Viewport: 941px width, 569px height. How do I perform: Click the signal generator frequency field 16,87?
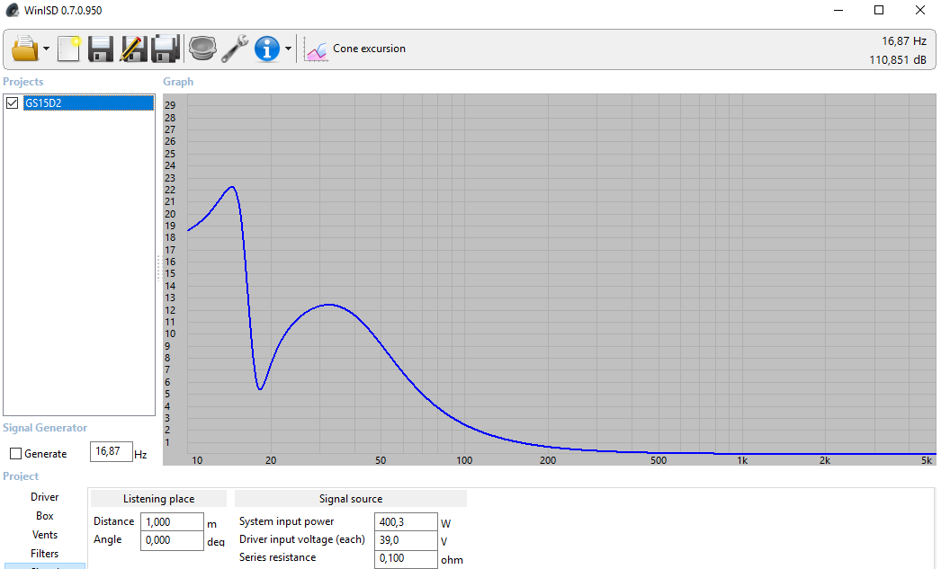(111, 451)
